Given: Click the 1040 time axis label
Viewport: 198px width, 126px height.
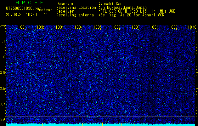Looking at the screenshot, I should pyautogui.click(x=192, y=27).
